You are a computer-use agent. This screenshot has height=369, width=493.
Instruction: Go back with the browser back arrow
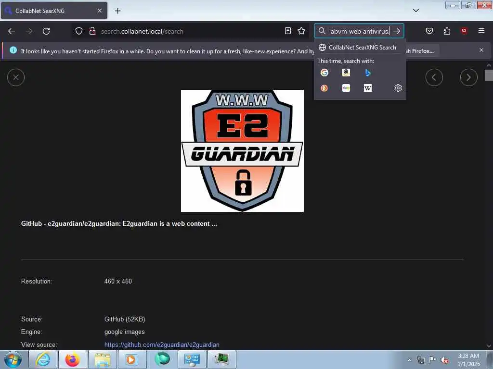12,31
